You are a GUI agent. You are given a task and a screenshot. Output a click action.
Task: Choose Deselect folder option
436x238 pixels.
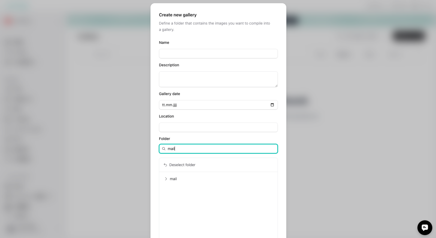pos(182,165)
